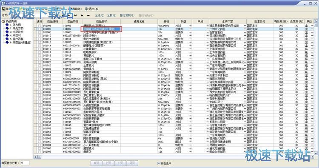
Task: Select tree category 2.非处方药
Action: click(17, 28)
